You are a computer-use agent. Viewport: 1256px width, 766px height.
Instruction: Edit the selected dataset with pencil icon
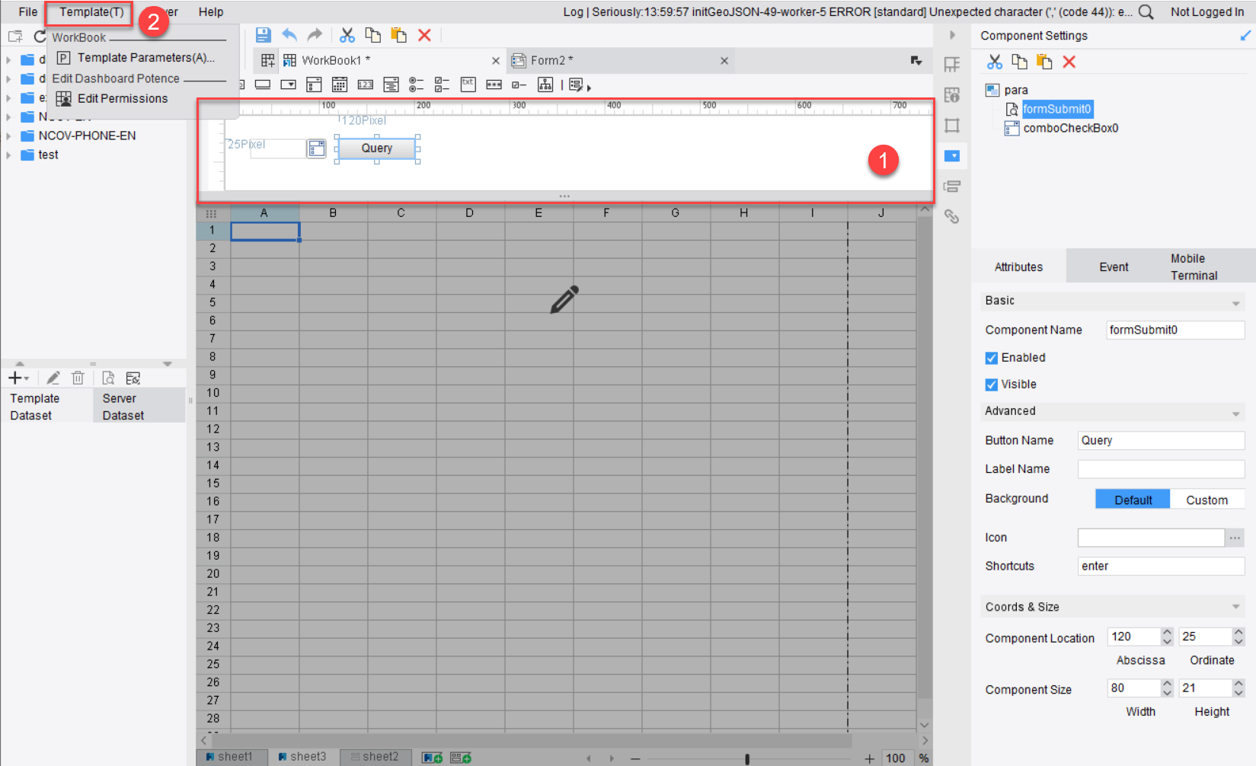pos(53,378)
